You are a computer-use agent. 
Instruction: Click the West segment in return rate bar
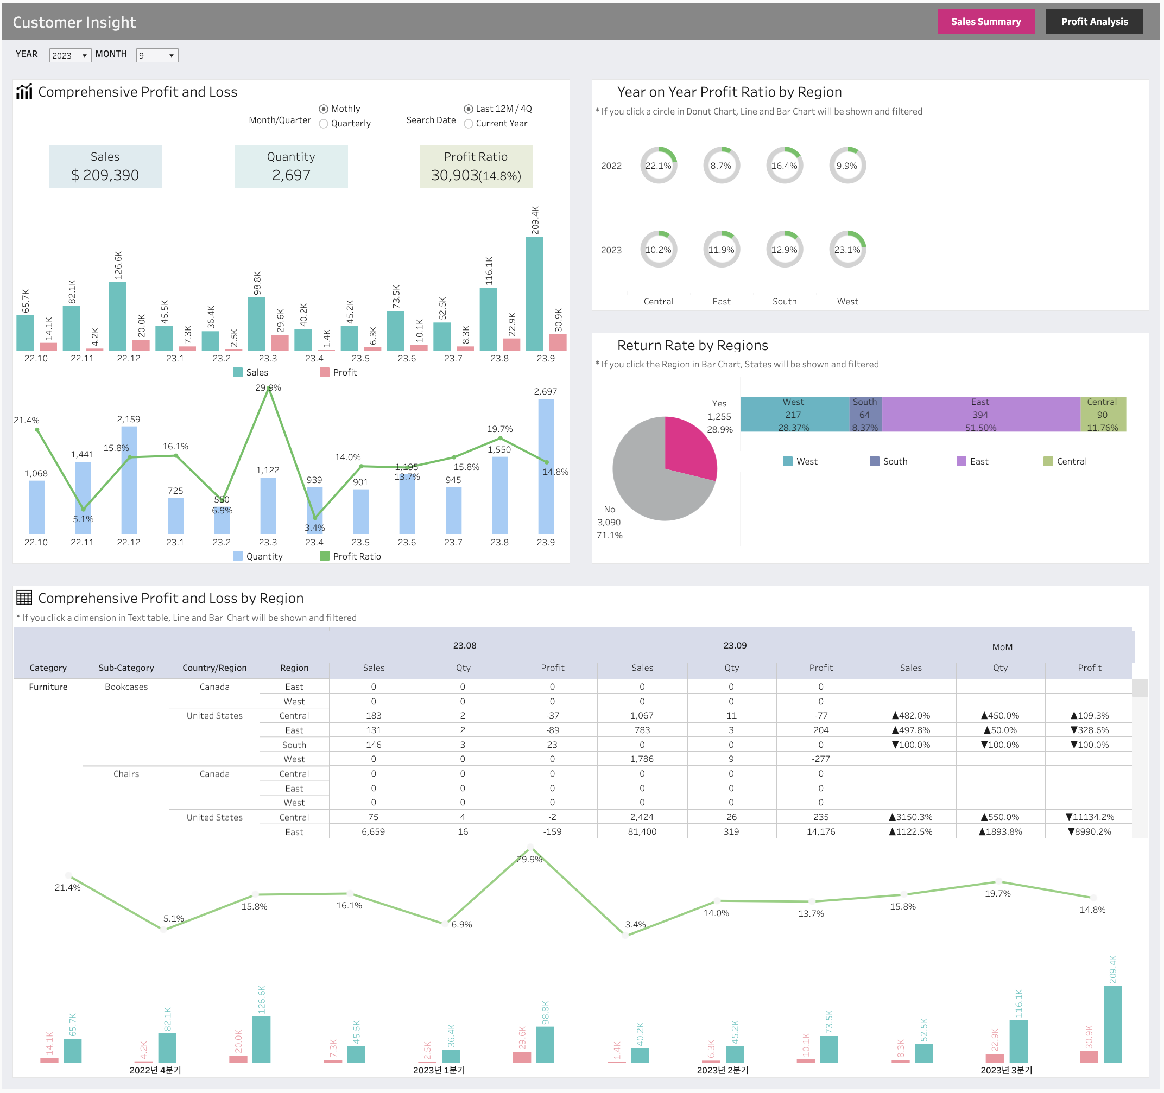(793, 415)
